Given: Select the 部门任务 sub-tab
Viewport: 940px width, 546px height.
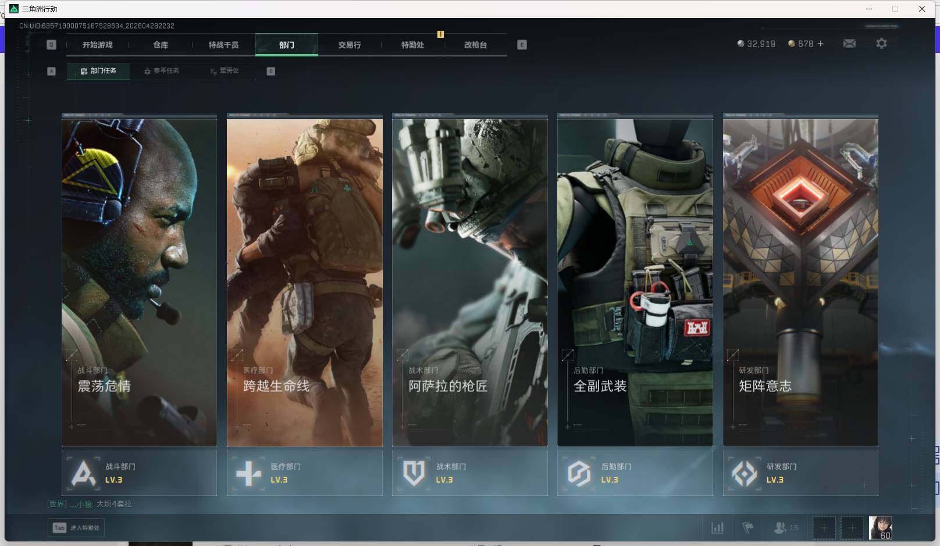Looking at the screenshot, I should [x=98, y=71].
